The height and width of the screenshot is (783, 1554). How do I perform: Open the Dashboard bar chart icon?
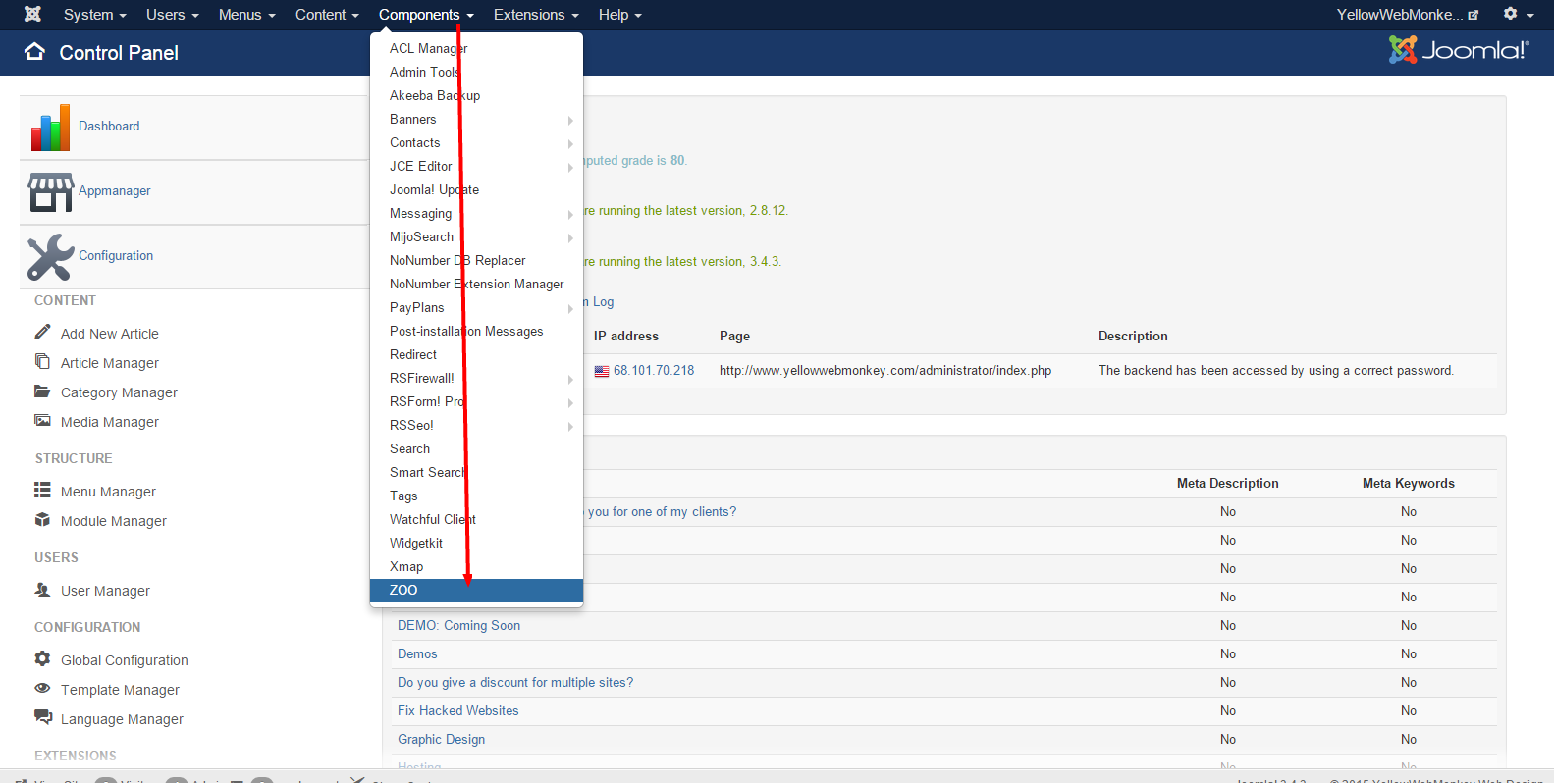click(50, 128)
